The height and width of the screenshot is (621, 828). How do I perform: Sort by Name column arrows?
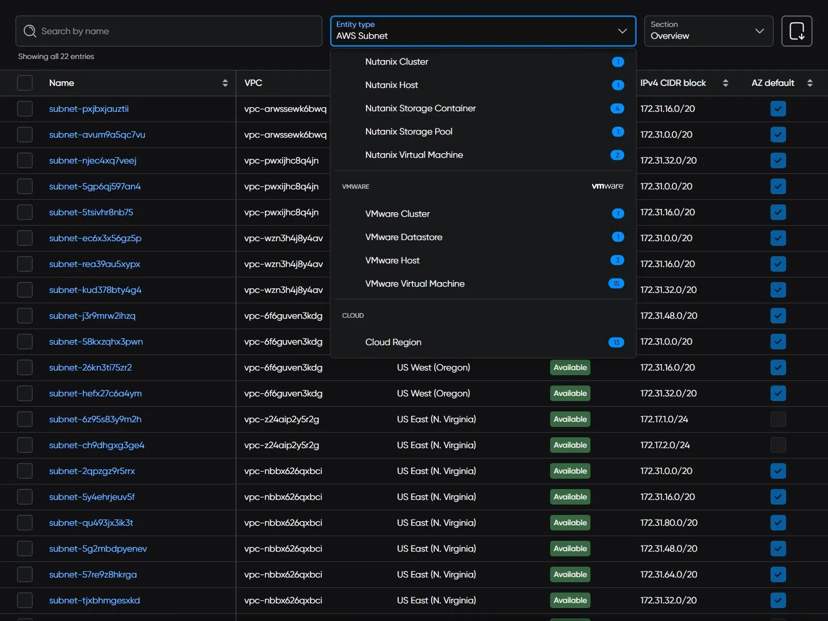[225, 83]
